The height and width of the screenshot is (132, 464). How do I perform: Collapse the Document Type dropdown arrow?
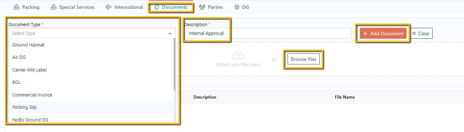170,33
